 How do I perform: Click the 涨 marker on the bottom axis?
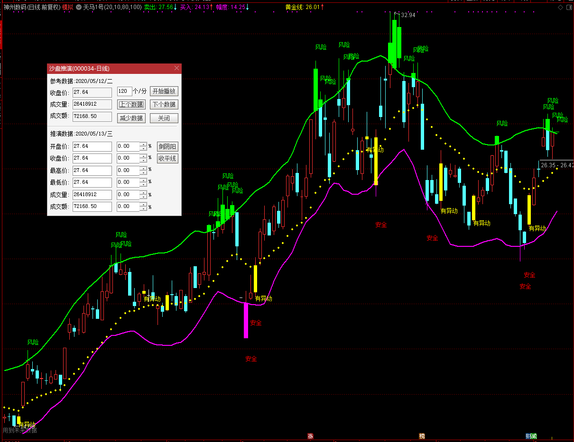310,436
